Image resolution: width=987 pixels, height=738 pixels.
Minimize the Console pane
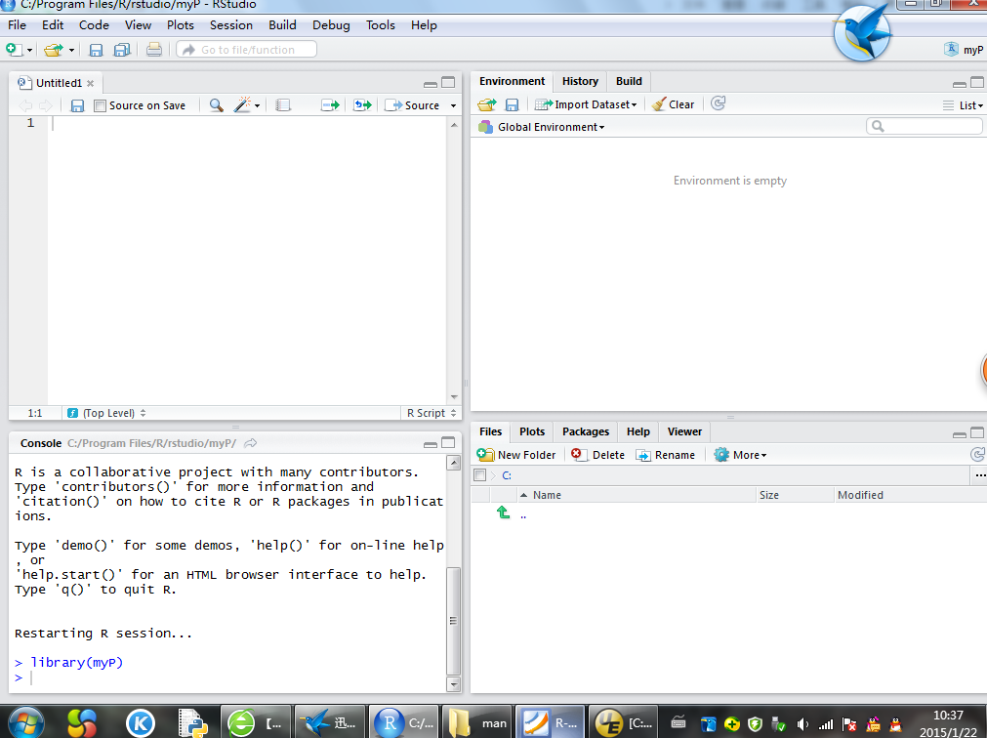click(431, 443)
